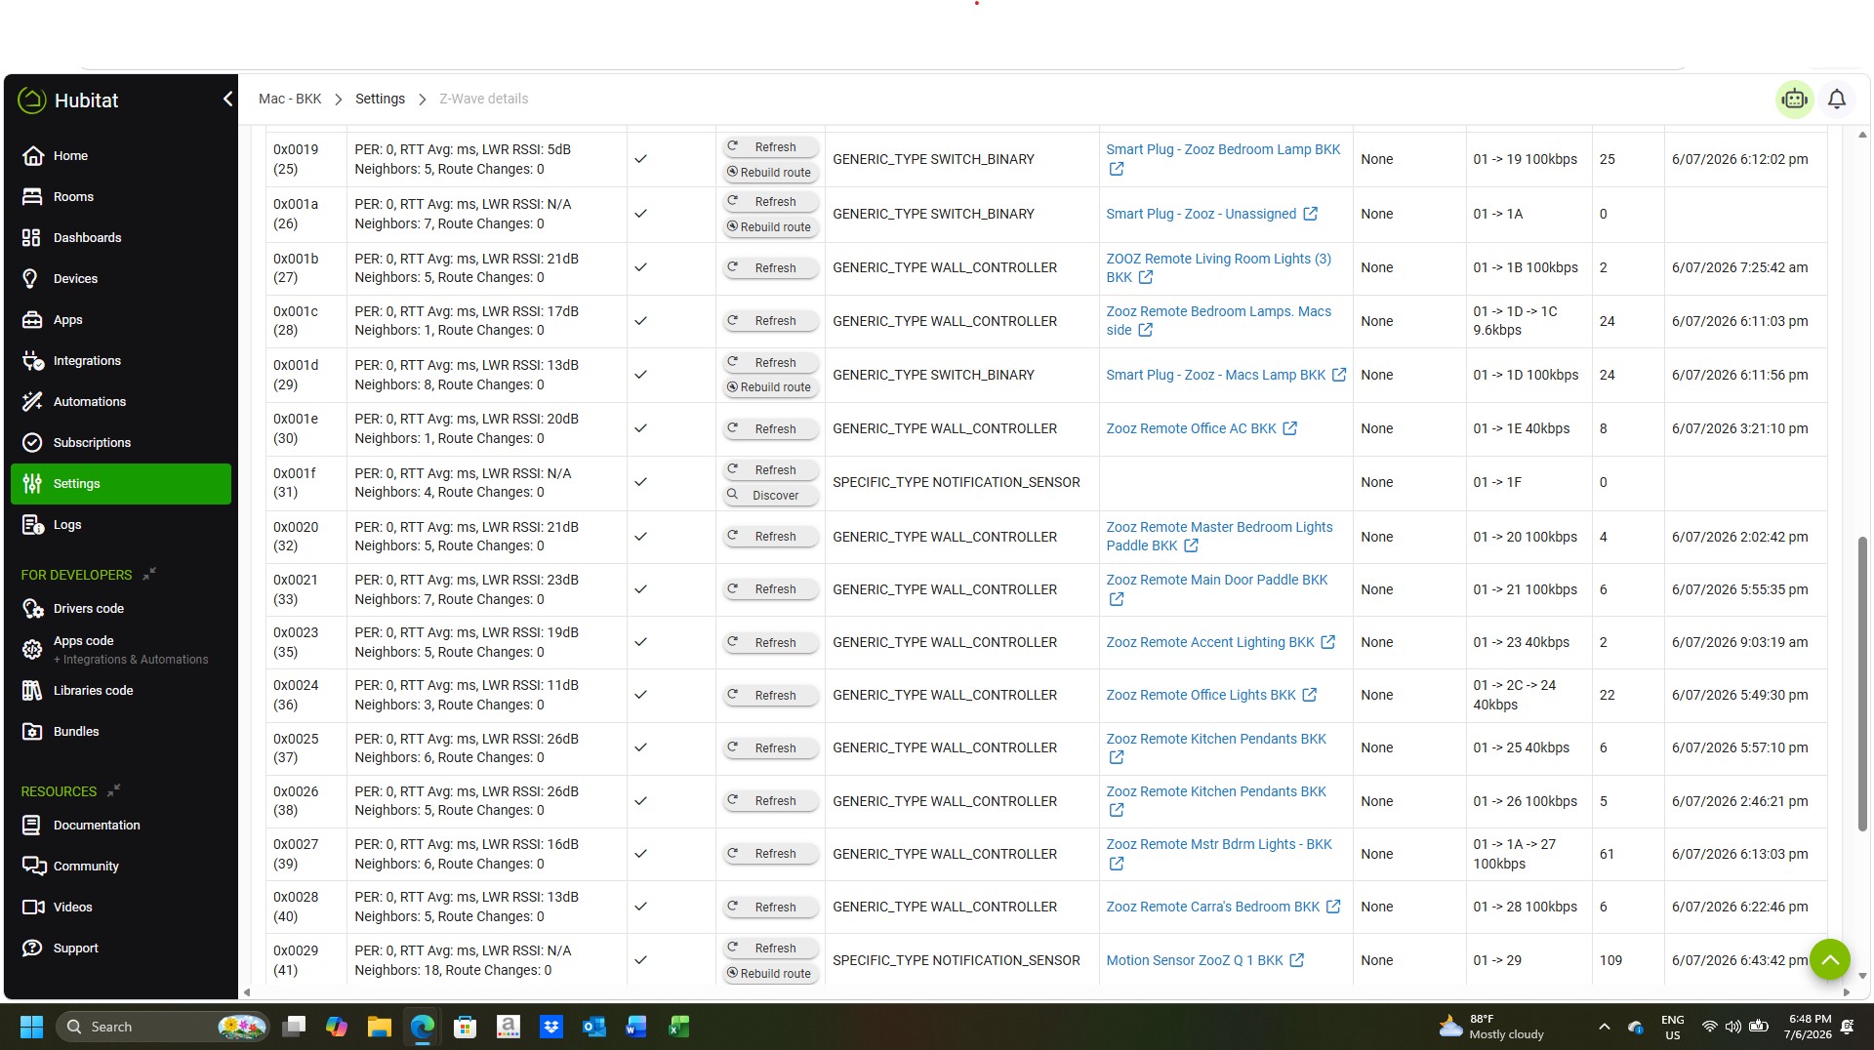Open external link icon for Smart Plug - Zooz - Unassigned
Viewport: 1874px width, 1050px height.
(1311, 214)
